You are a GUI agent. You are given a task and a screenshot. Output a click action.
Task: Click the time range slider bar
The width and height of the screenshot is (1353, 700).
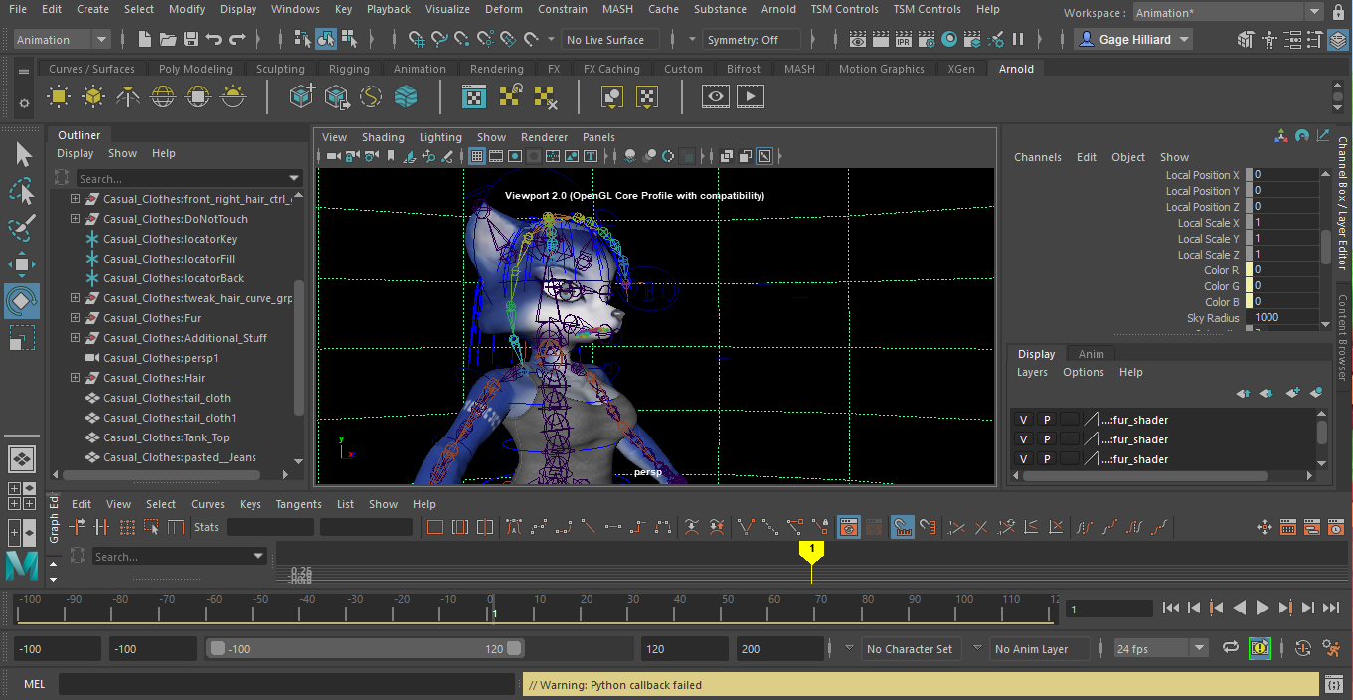tap(366, 648)
